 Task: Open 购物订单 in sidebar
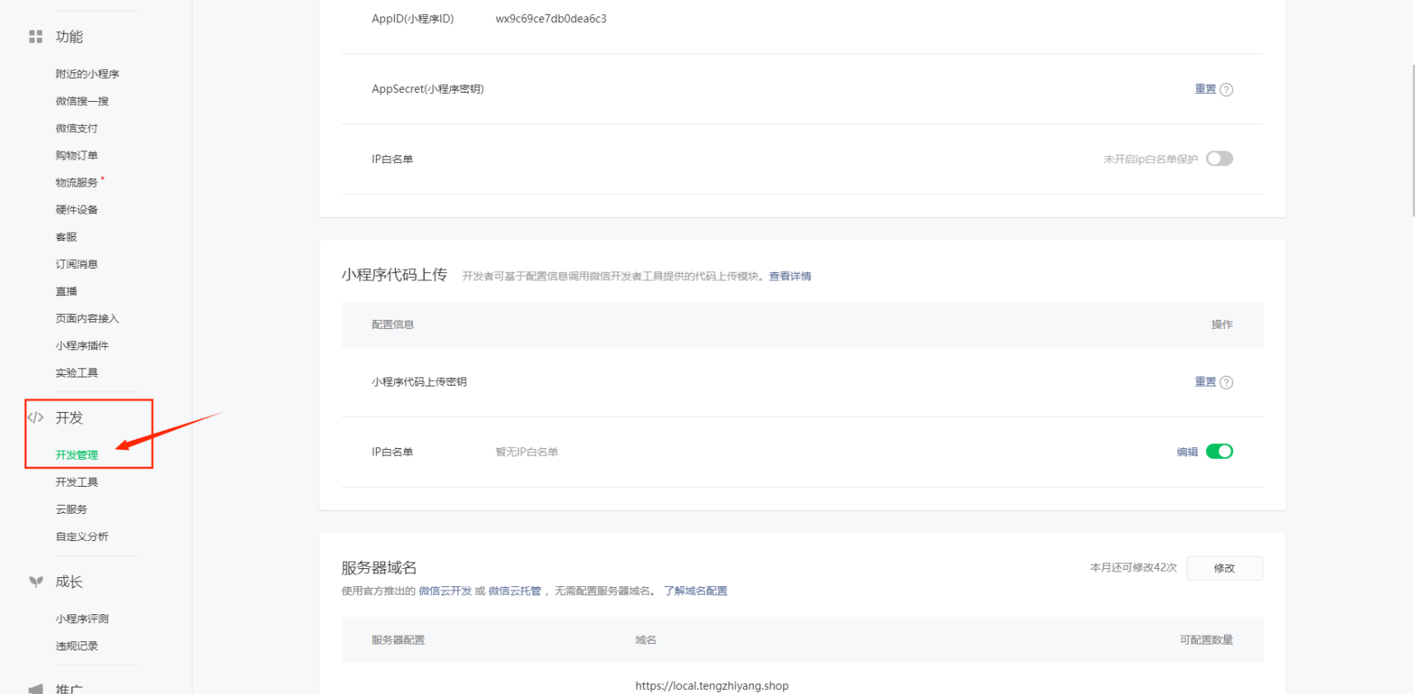[77, 155]
